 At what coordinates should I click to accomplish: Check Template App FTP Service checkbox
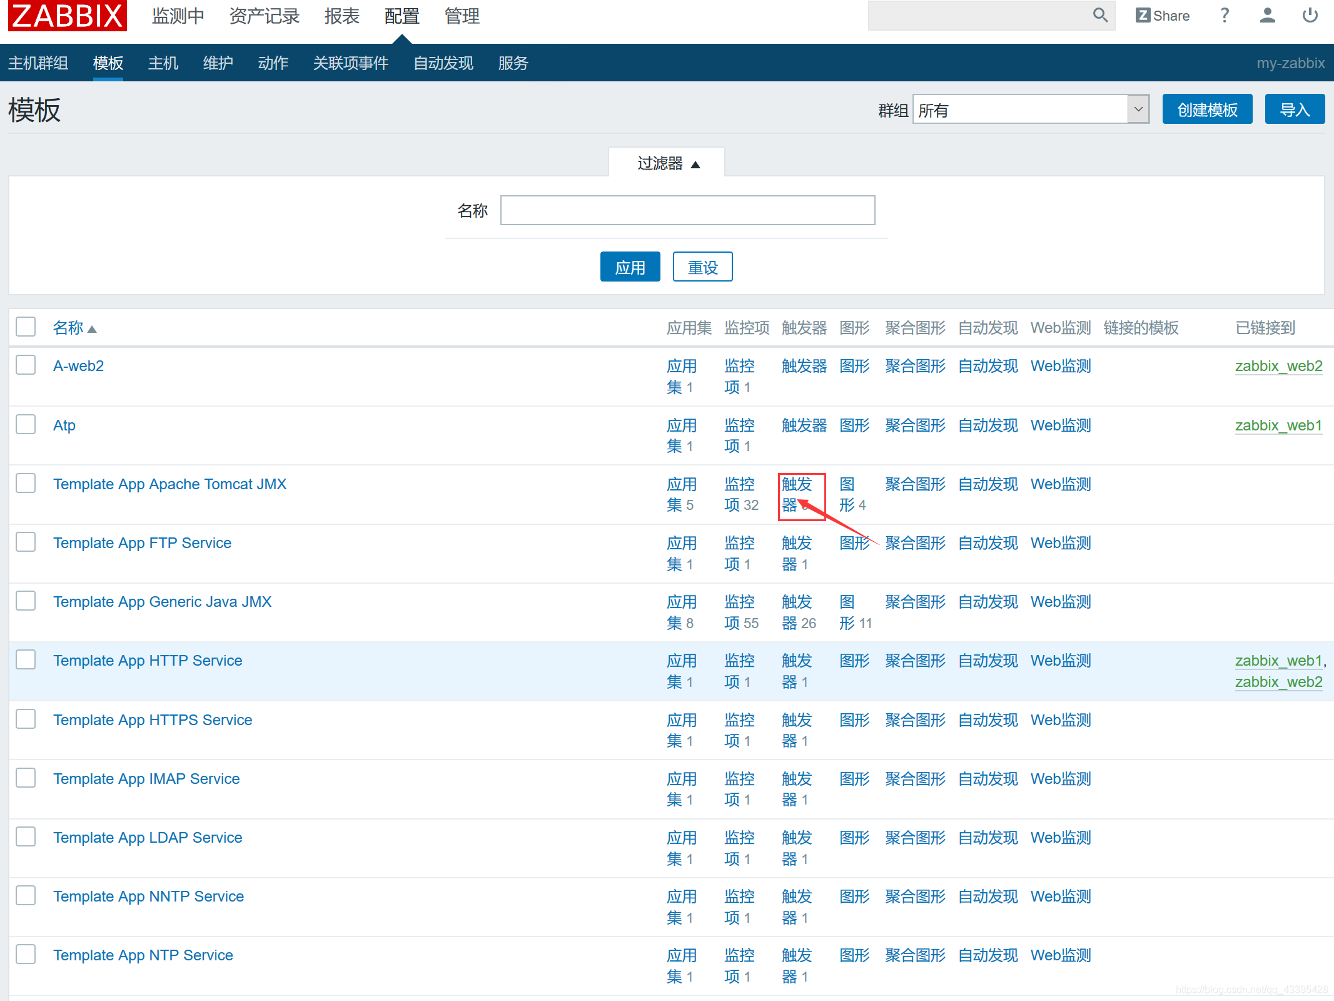26,542
